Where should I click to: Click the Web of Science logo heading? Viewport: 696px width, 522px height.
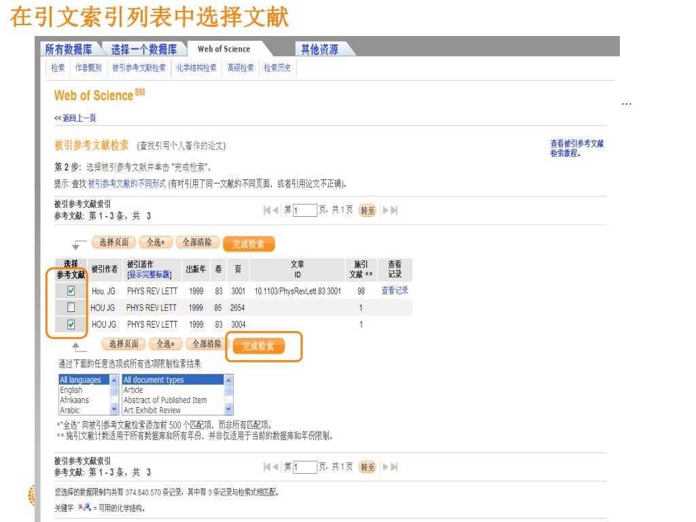click(99, 95)
